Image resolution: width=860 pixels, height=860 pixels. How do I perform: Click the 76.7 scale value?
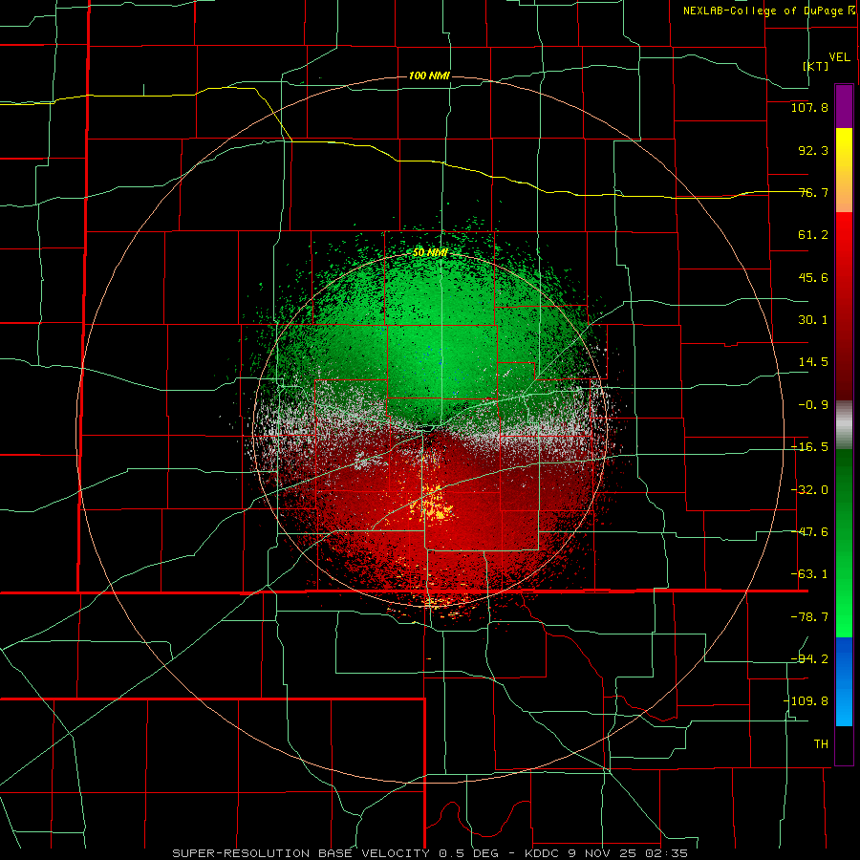(813, 192)
